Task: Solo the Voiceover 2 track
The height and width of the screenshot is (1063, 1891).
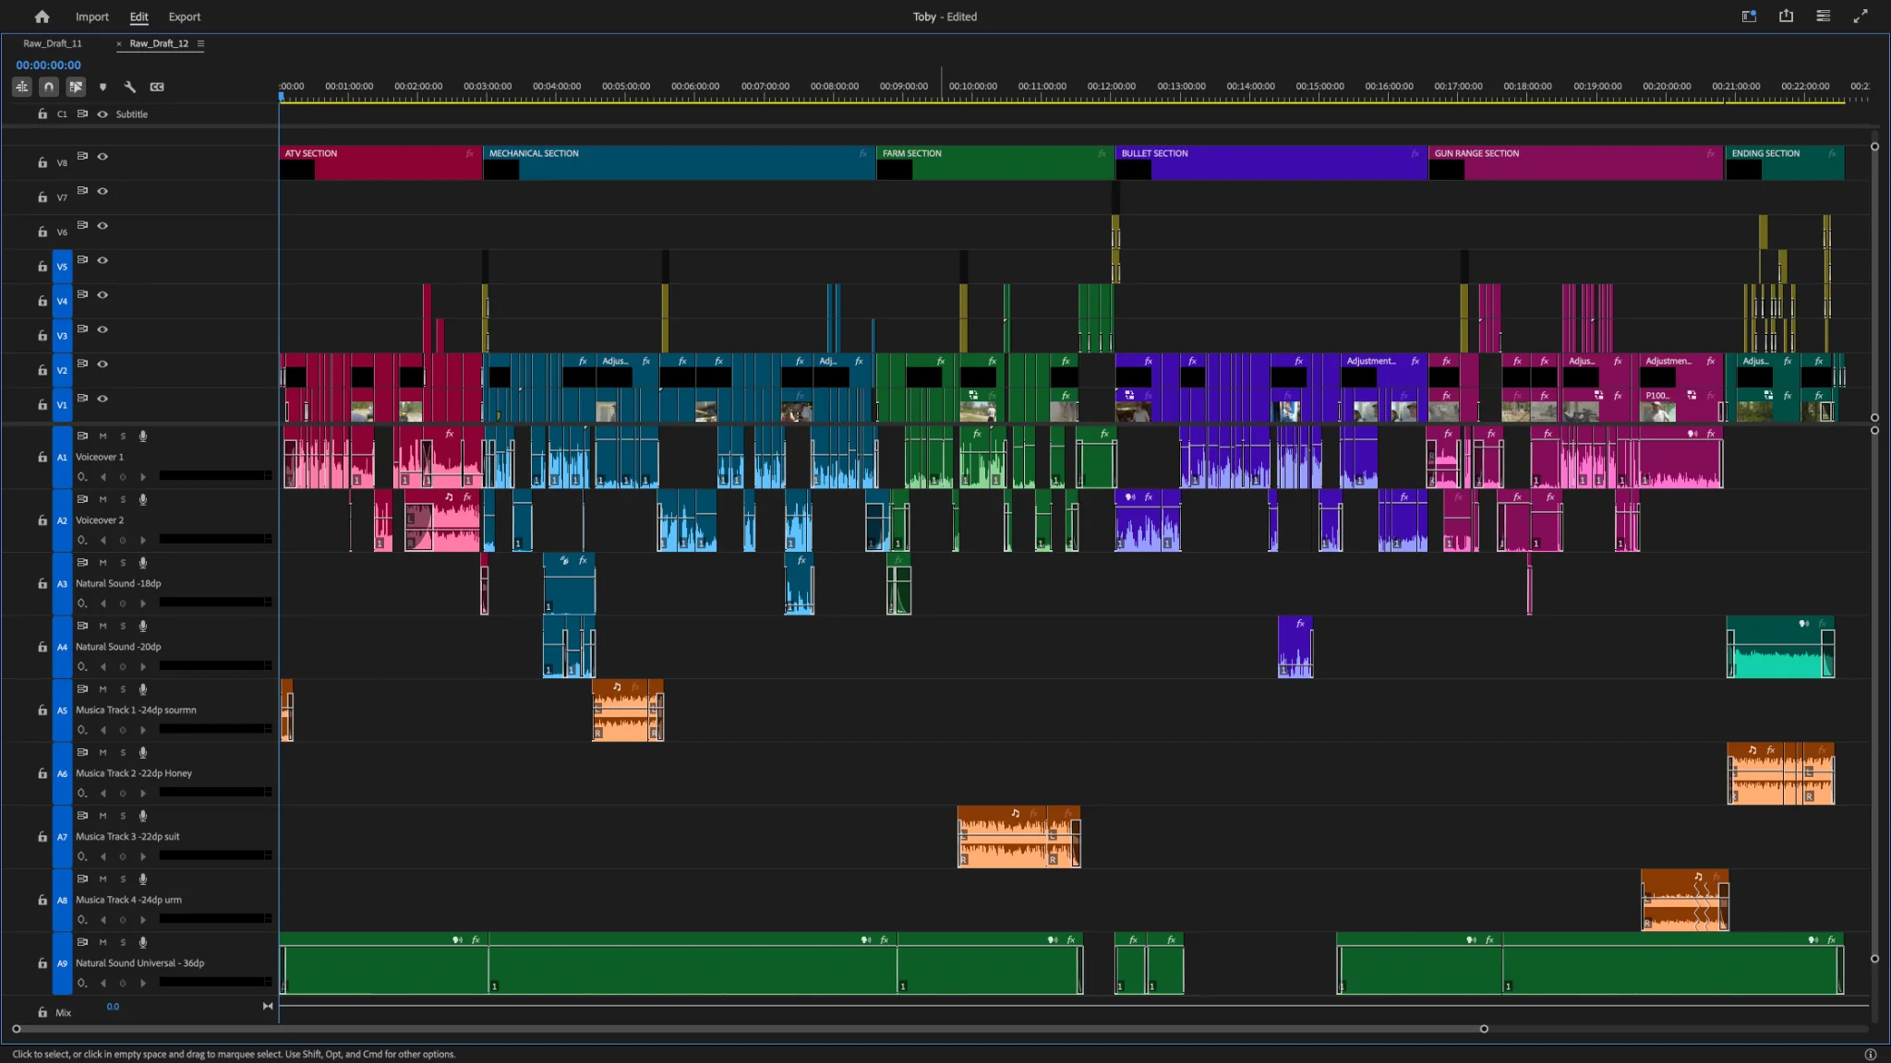Action: pos(123,499)
